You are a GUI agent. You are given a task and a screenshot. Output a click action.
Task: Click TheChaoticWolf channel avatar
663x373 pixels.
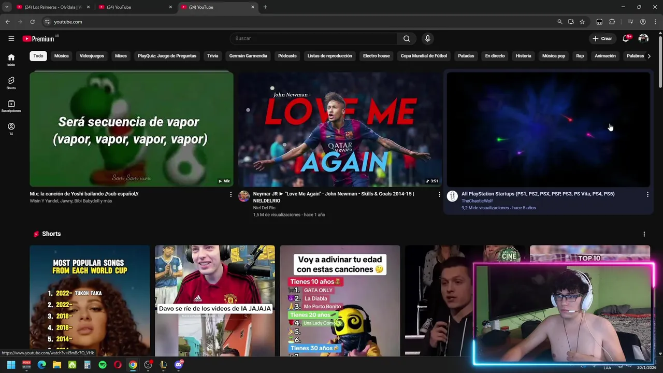[452, 196]
